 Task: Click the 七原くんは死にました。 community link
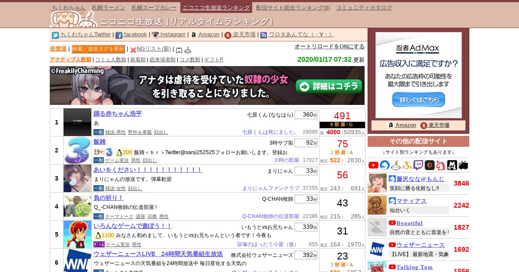coord(271,132)
